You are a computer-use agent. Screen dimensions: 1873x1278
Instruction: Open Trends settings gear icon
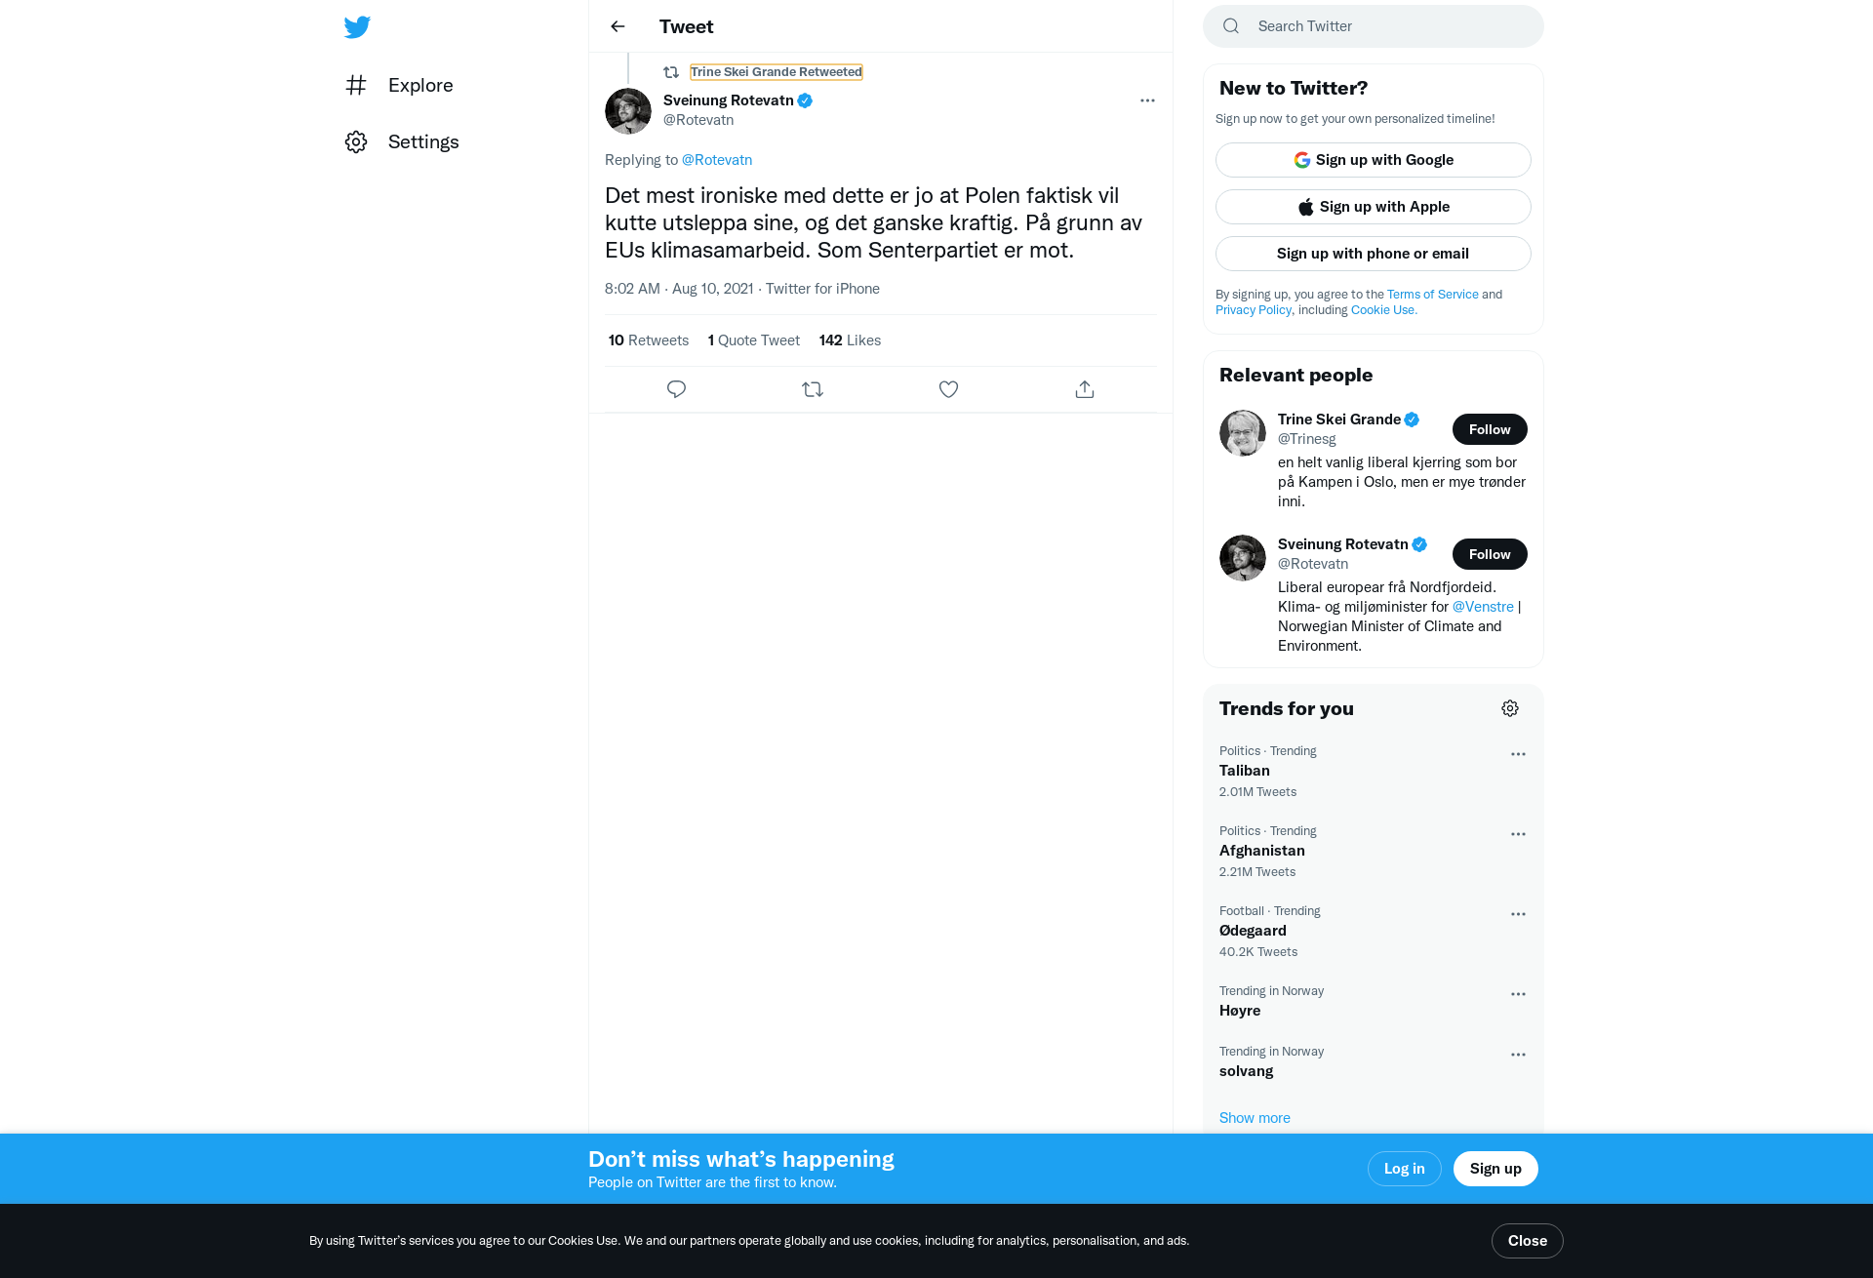click(x=1510, y=708)
